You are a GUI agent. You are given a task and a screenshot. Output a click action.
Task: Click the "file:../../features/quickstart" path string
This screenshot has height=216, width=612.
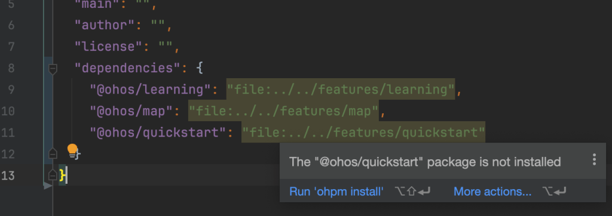pyautogui.click(x=363, y=132)
